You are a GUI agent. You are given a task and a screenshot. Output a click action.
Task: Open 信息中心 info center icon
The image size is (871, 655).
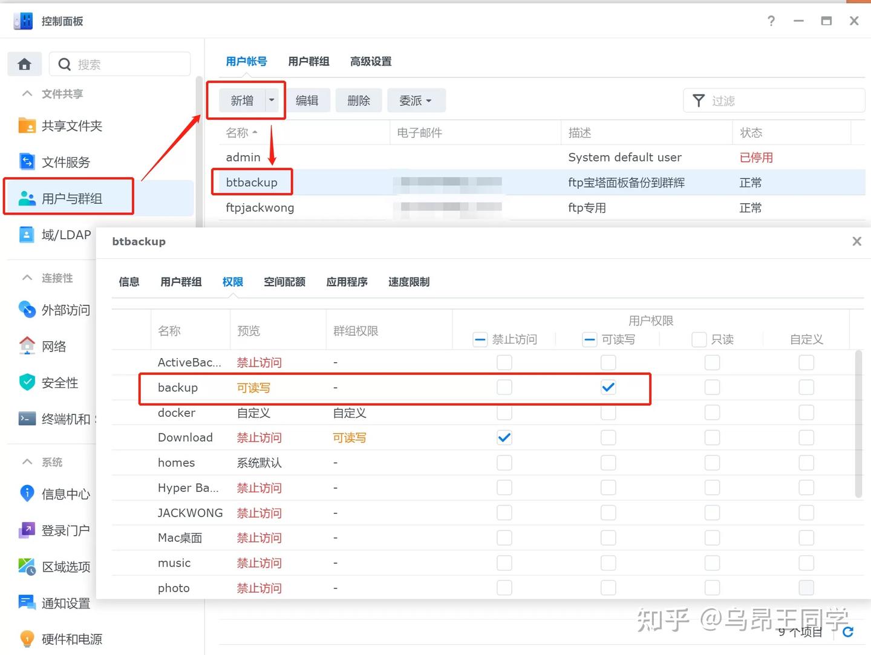(x=27, y=494)
